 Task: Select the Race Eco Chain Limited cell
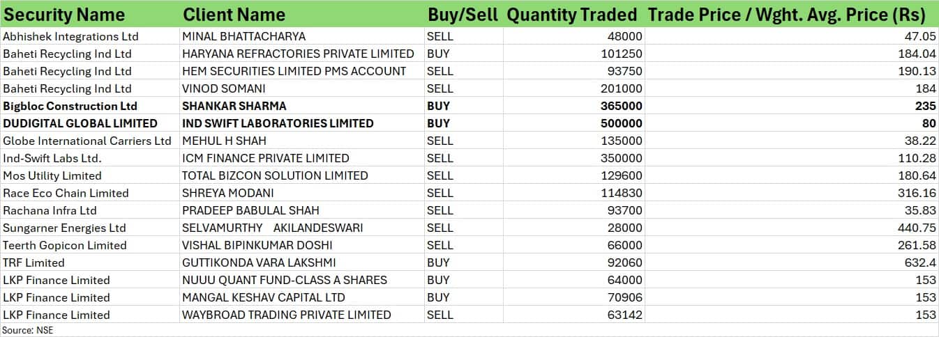[x=66, y=193]
